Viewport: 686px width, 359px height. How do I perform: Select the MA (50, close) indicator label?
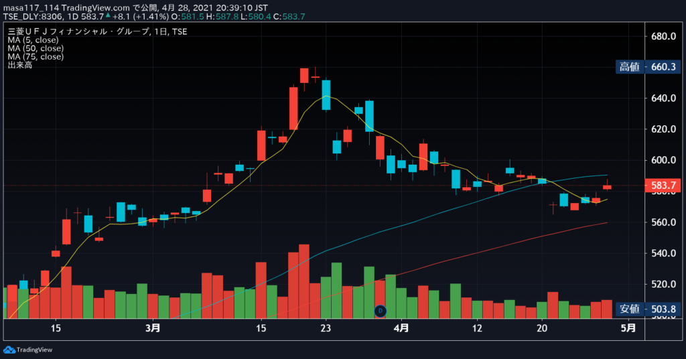pos(36,48)
